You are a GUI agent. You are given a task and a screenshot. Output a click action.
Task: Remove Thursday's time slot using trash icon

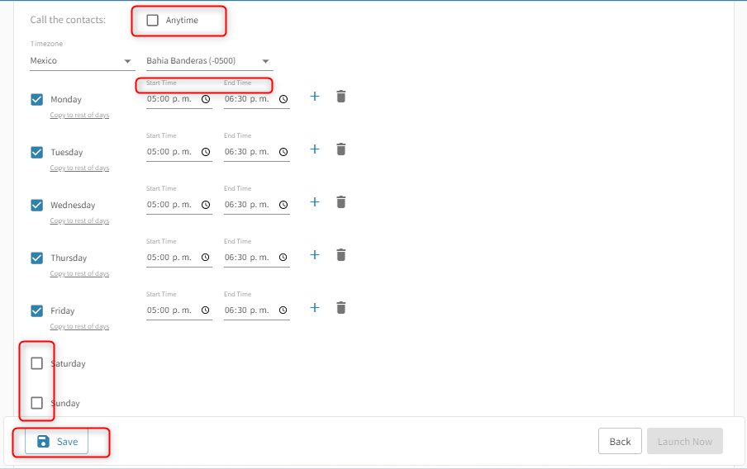point(340,255)
